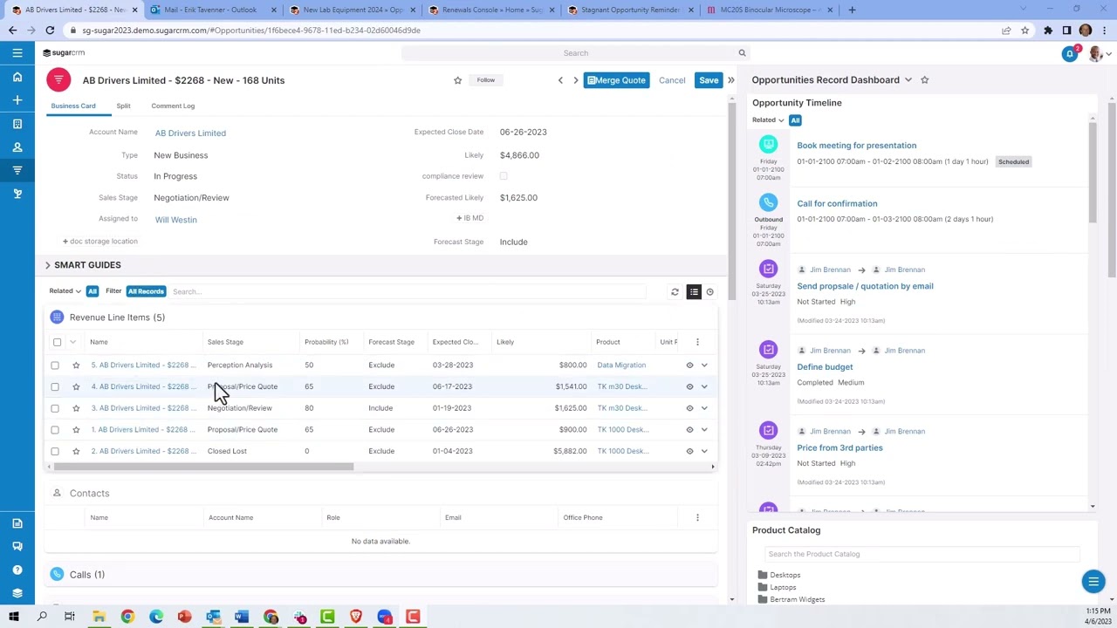Image resolution: width=1117 pixels, height=628 pixels.
Task: Click the sidebar help question icon
Action: pos(17,570)
